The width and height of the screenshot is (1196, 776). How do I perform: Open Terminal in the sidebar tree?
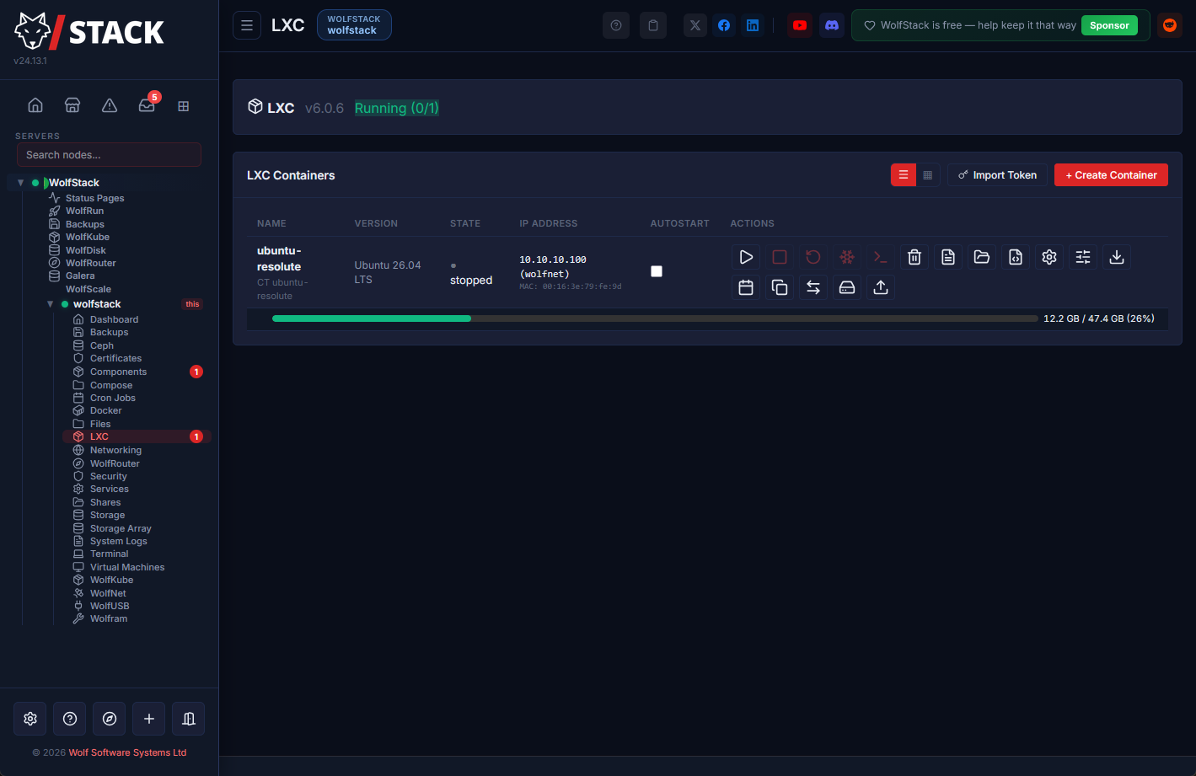pyautogui.click(x=109, y=554)
